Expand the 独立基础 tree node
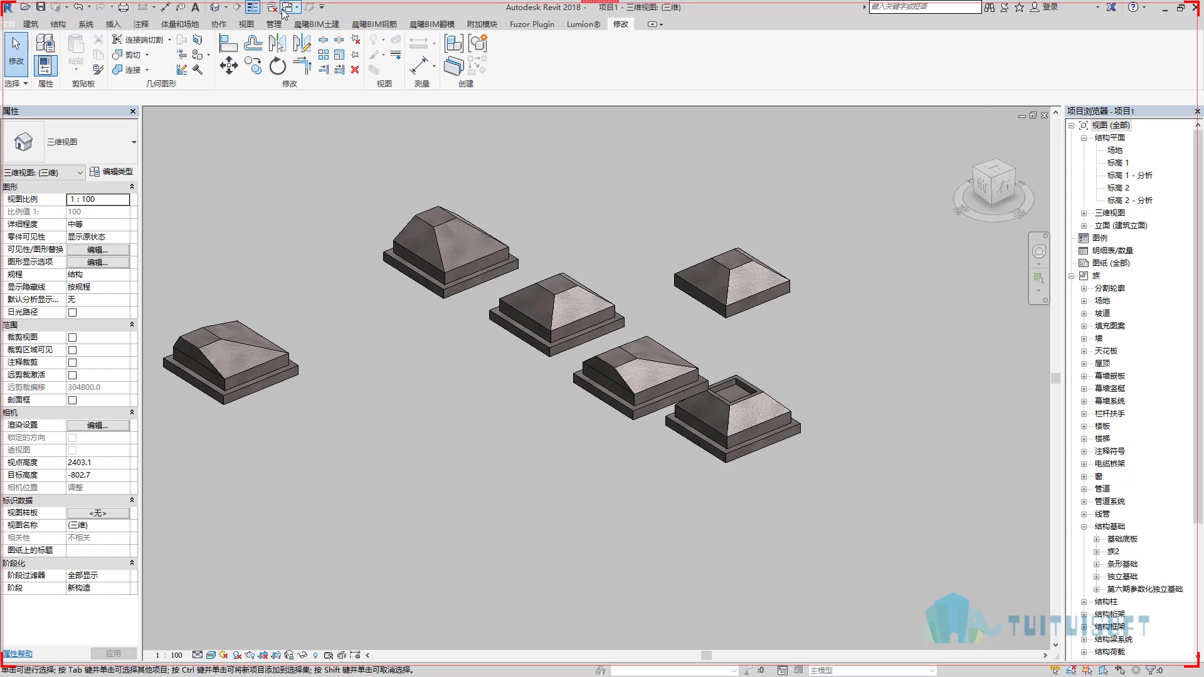 coord(1096,577)
